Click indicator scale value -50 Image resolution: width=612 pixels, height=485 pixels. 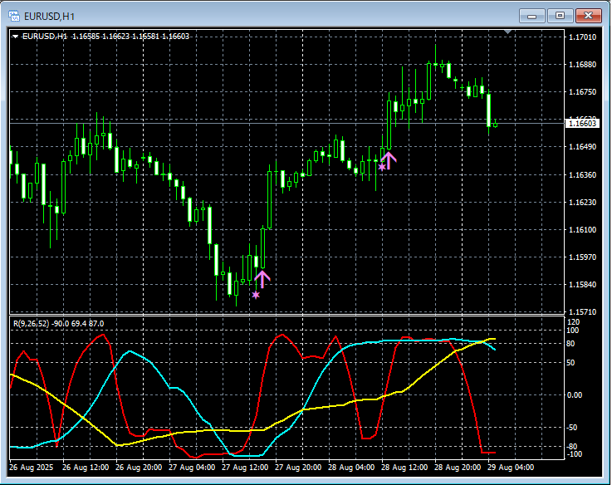pyautogui.click(x=572, y=428)
